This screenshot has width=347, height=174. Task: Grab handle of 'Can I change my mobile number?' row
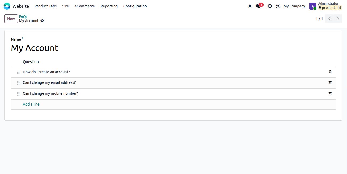click(x=18, y=94)
